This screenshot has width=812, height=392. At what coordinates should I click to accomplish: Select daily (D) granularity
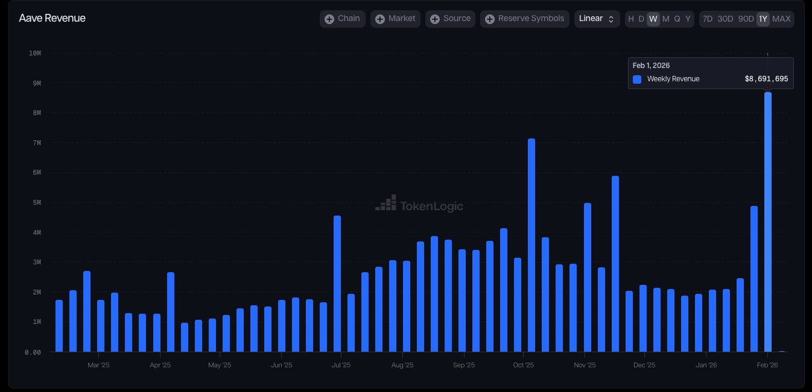coord(641,19)
